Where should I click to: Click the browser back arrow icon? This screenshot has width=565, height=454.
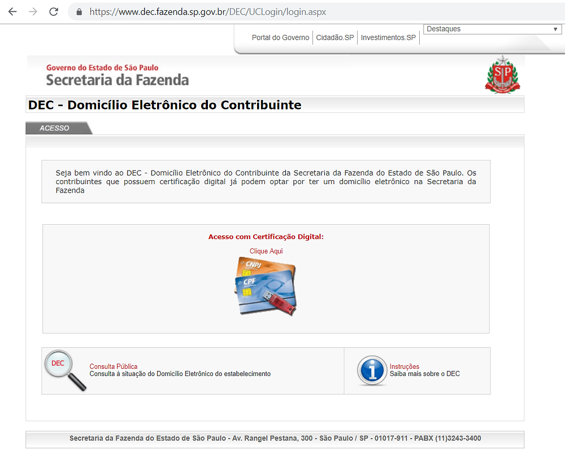point(12,11)
